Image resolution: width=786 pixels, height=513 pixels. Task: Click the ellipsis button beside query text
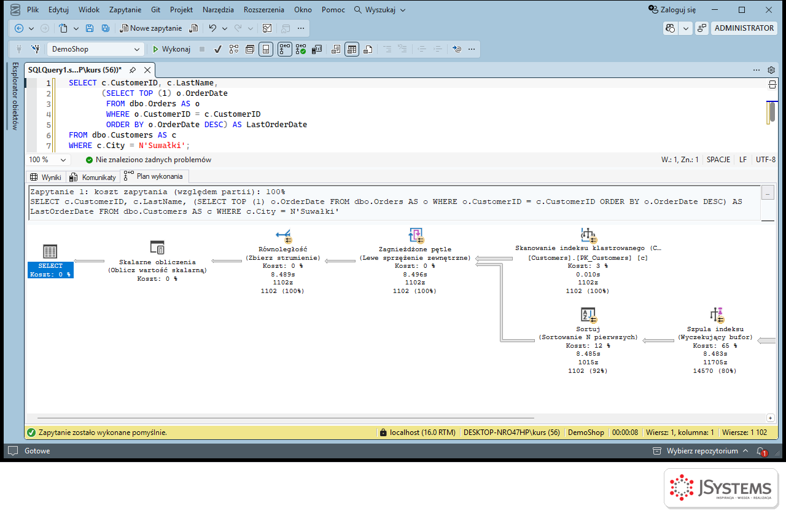click(768, 193)
